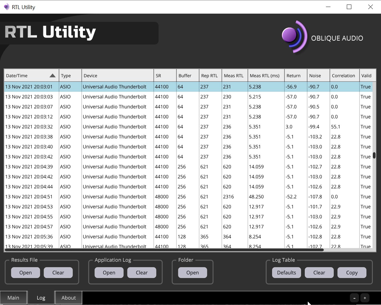Decrease zoom with the minus button
The image size is (381, 305).
(x=354, y=298)
